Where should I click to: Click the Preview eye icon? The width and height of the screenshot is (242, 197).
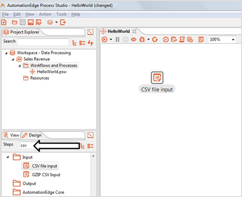[133, 40]
